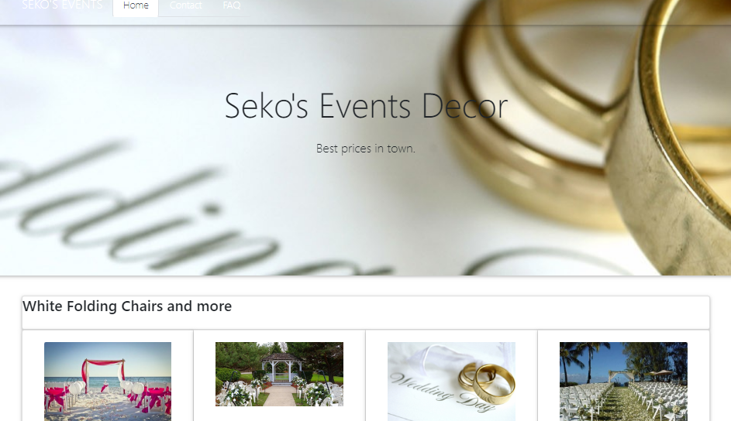
Task: Go to the FAQ tab
Action: 231,6
